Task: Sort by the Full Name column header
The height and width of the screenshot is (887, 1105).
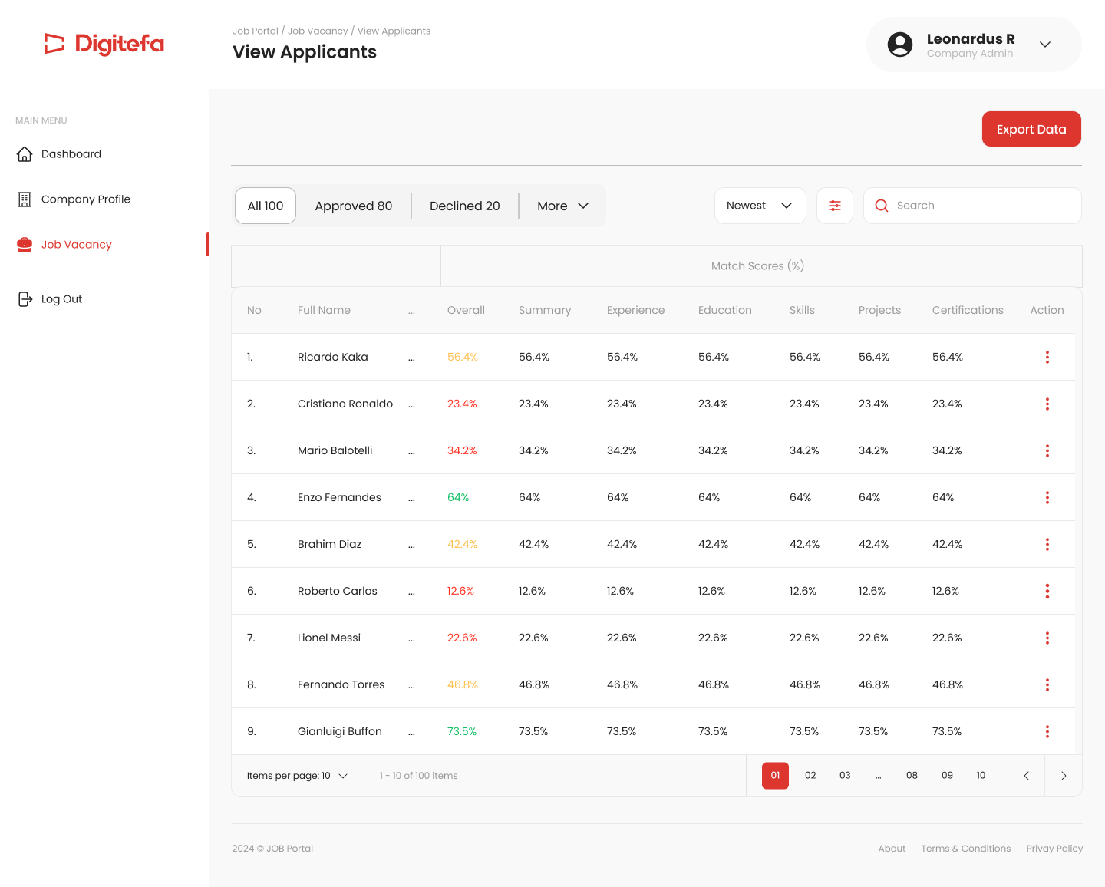Action: pyautogui.click(x=324, y=311)
